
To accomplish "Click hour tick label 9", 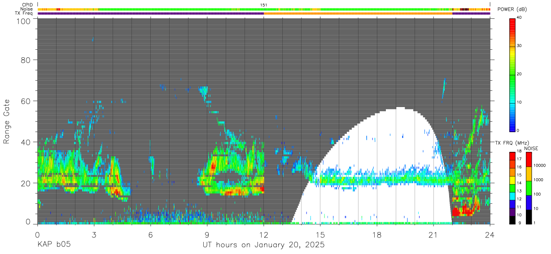I will (207, 234).
